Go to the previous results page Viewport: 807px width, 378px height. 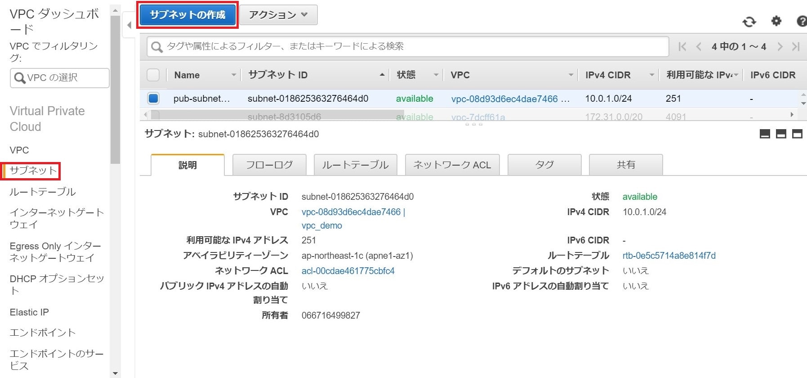click(x=699, y=46)
